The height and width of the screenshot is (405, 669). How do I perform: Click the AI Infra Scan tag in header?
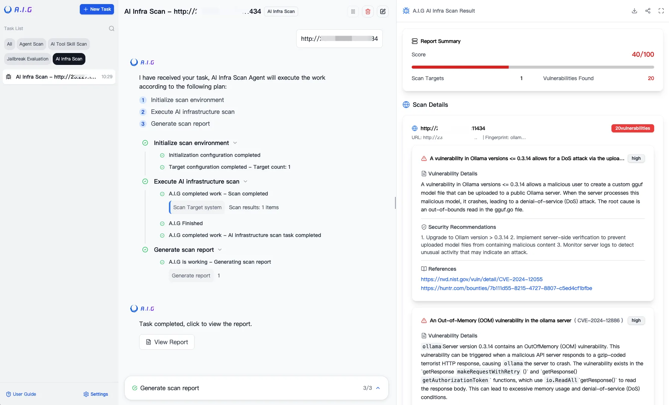(281, 11)
